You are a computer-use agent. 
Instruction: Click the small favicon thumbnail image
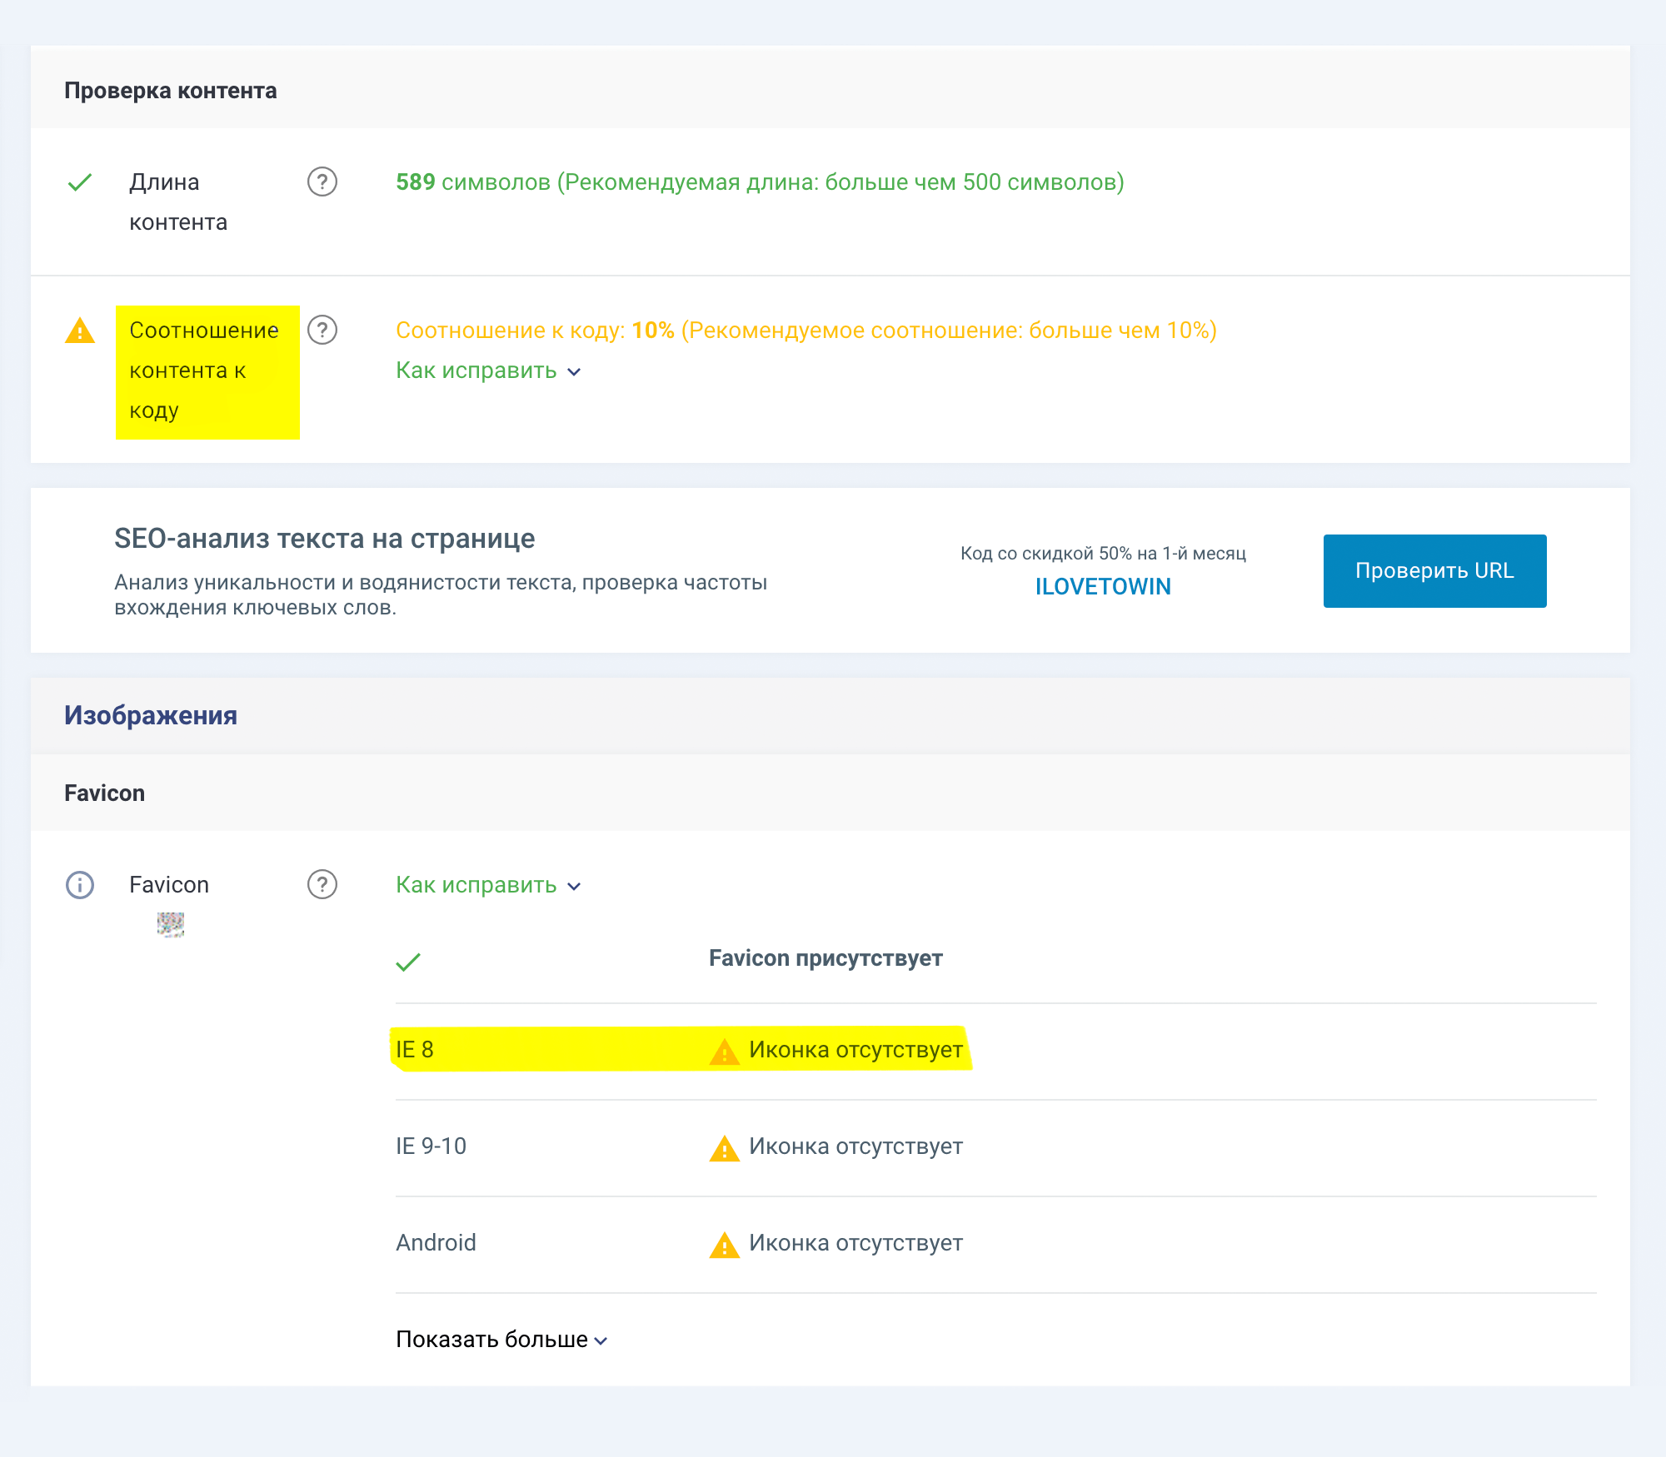click(x=171, y=924)
